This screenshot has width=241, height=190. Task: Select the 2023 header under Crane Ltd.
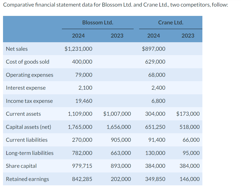[x=188, y=36]
